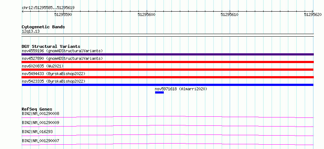324x149 pixels.
Task: Click ruler position 51295600
Action: click(146, 15)
